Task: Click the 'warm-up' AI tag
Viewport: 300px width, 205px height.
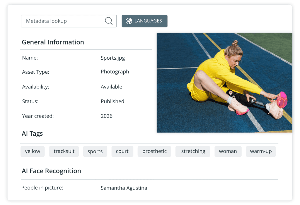Action: point(261,151)
